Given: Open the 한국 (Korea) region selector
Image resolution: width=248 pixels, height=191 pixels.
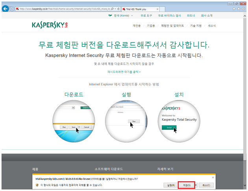Looking at the screenshot, I should coord(121,15).
